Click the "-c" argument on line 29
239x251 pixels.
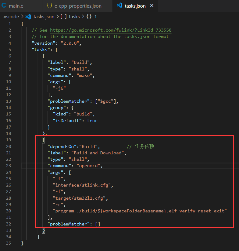[58, 205]
